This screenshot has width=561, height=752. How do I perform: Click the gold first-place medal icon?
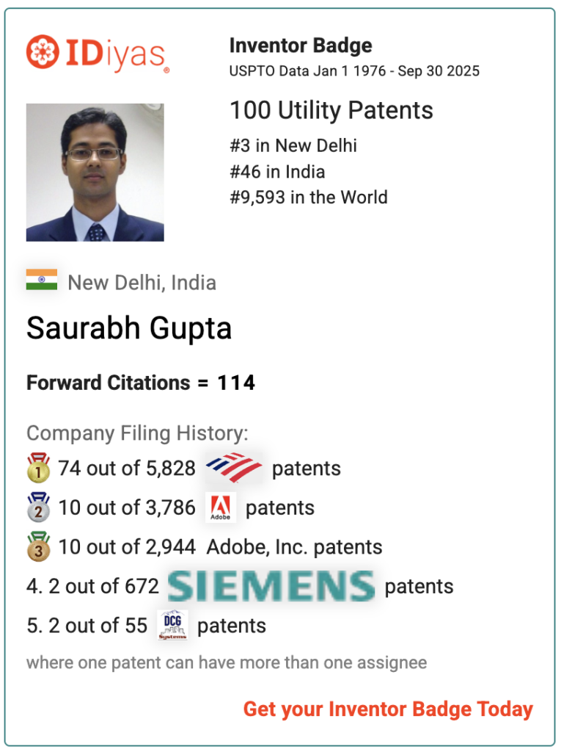pos(38,469)
